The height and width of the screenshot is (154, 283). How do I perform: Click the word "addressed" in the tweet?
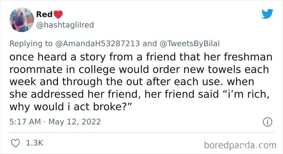point(57,94)
